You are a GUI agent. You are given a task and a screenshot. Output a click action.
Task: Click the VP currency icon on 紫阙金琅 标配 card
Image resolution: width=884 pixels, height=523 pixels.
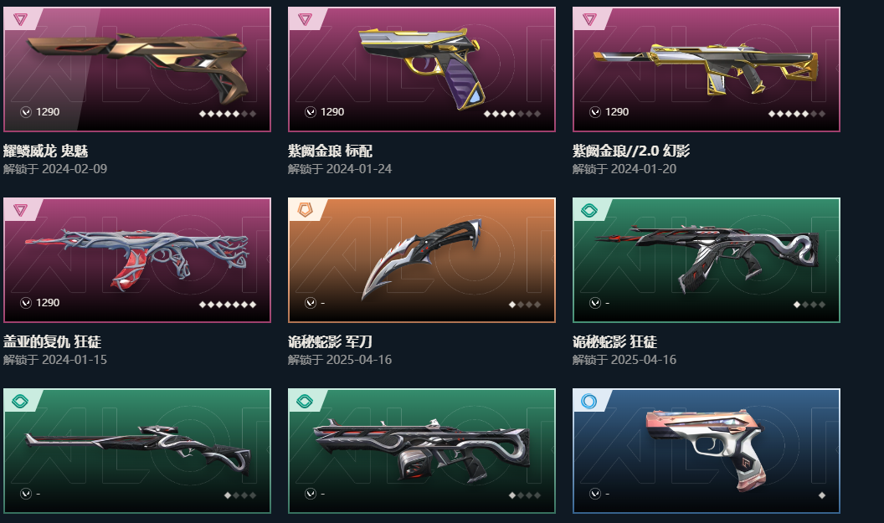(x=311, y=112)
